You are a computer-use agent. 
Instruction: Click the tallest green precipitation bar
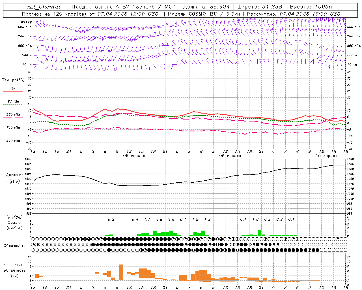click(260, 233)
